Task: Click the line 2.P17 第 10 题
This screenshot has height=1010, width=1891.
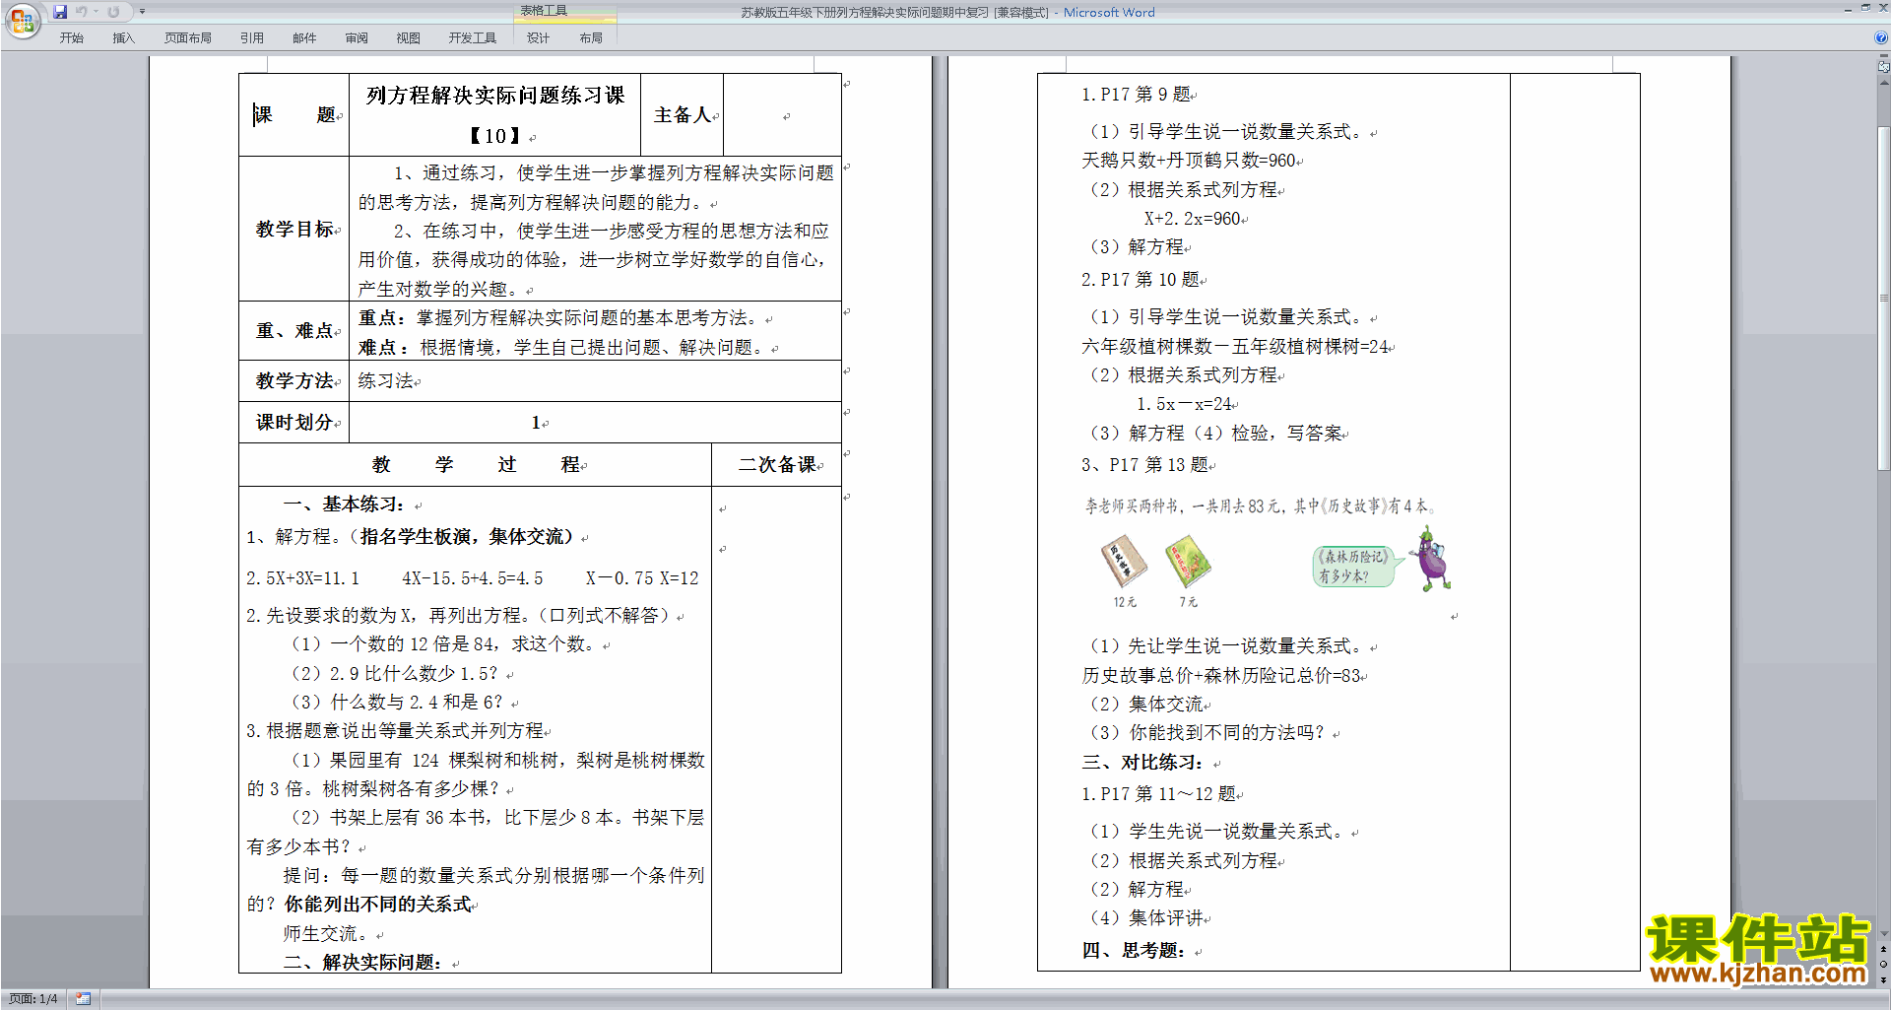Action: [1141, 280]
